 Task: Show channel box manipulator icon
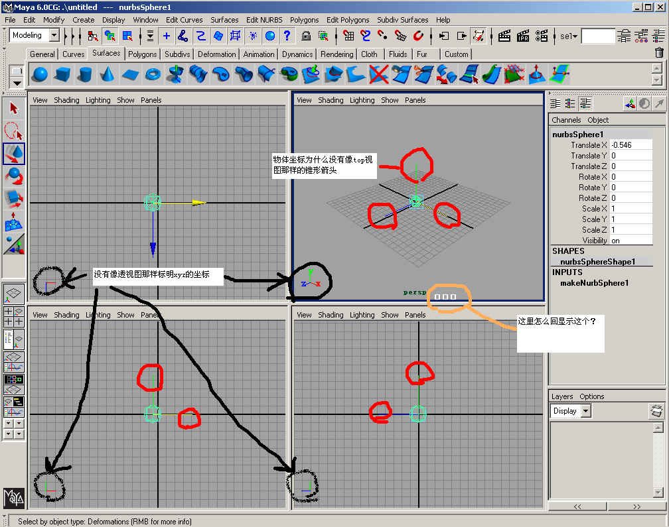(x=631, y=103)
